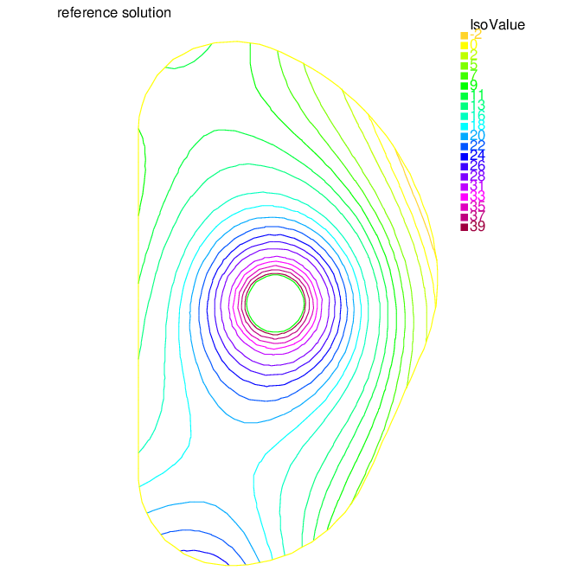Click the dark blue swatch labeled 24
Viewport: 577px width, 577px height.
pyautogui.click(x=464, y=157)
